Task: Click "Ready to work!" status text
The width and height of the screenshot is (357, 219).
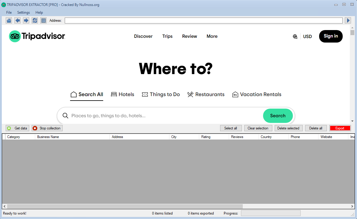Action: pos(15,213)
